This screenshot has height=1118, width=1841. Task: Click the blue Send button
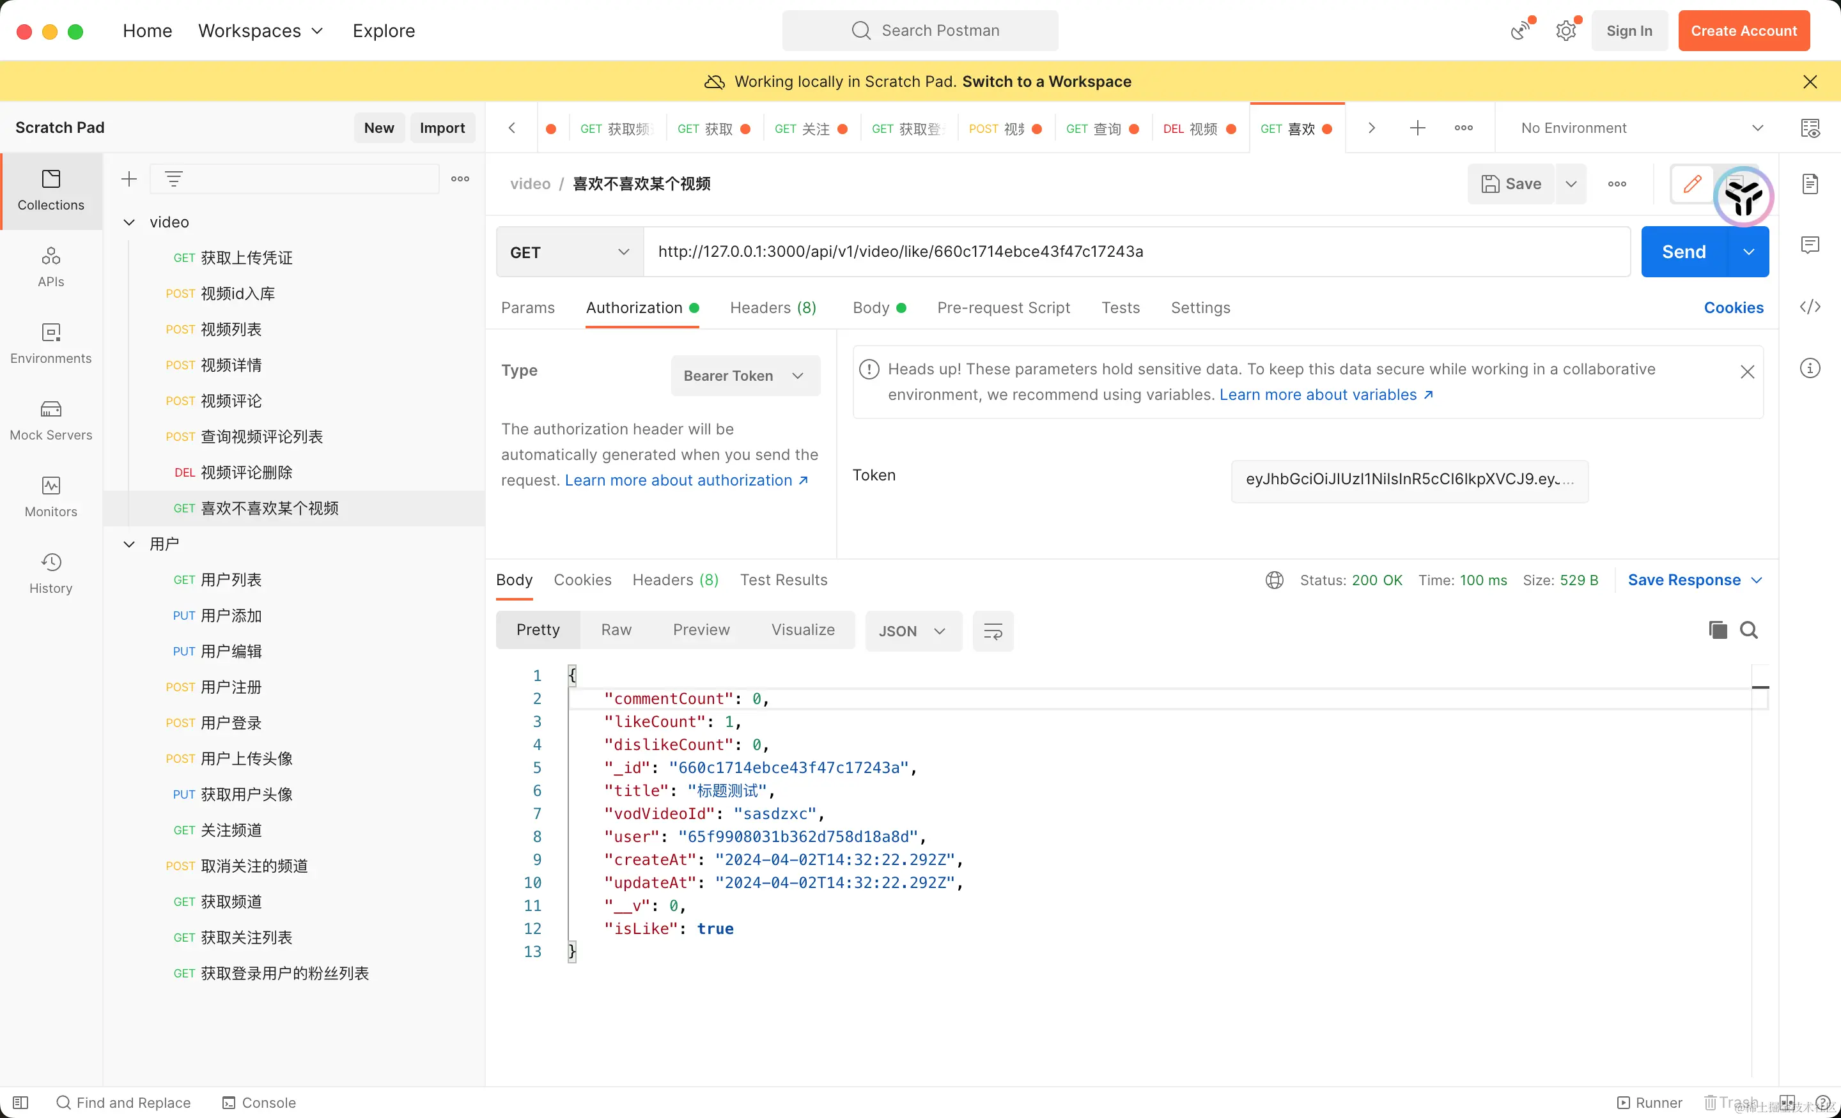point(1683,252)
